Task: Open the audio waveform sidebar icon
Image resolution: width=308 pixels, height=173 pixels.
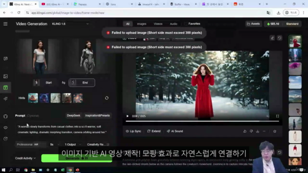Action: coord(5,99)
